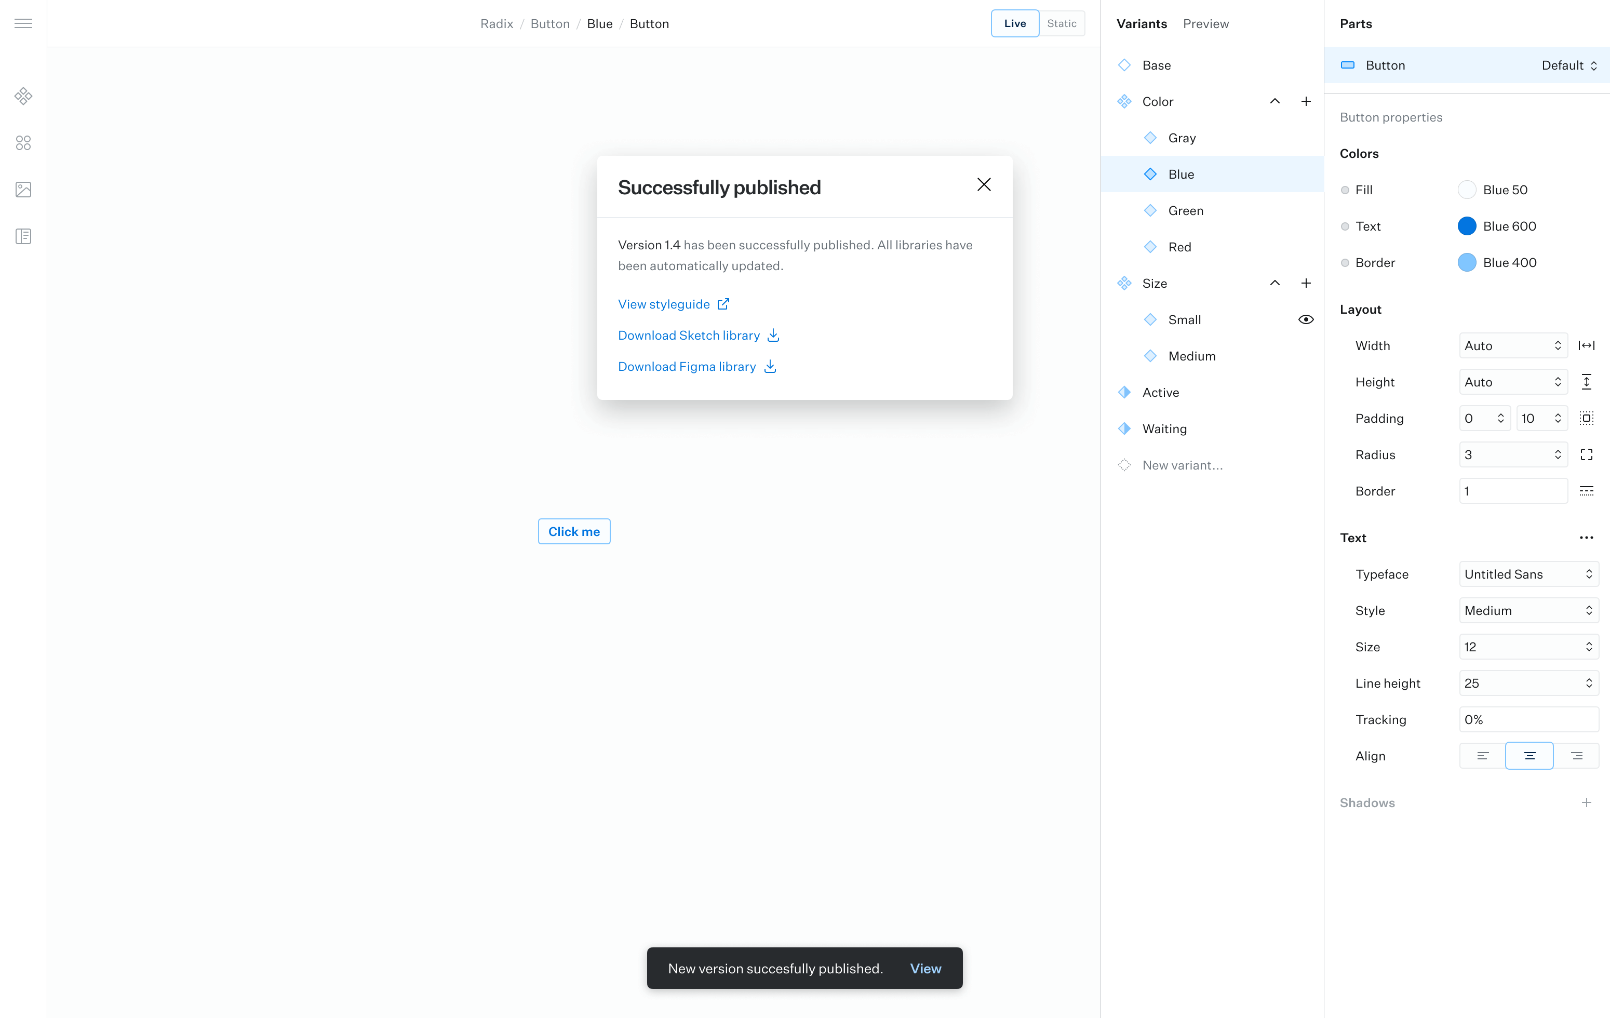
Task: Open the hamburger menu icon
Action: tap(23, 23)
